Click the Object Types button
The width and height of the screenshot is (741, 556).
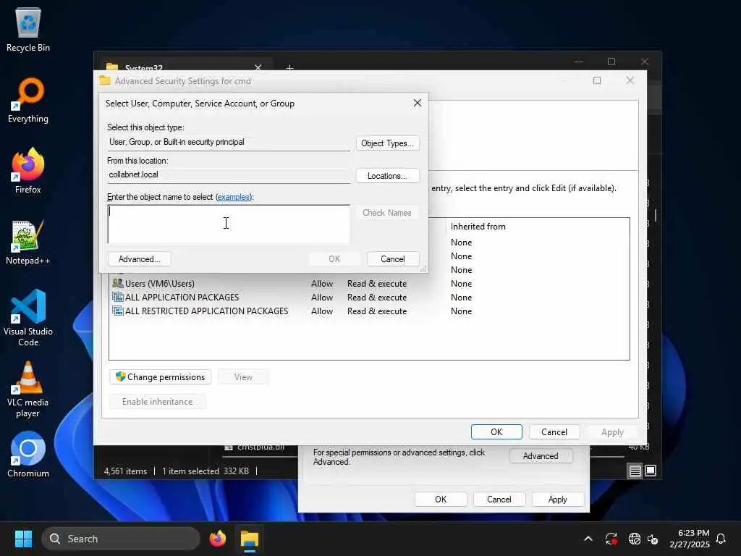[x=388, y=143]
